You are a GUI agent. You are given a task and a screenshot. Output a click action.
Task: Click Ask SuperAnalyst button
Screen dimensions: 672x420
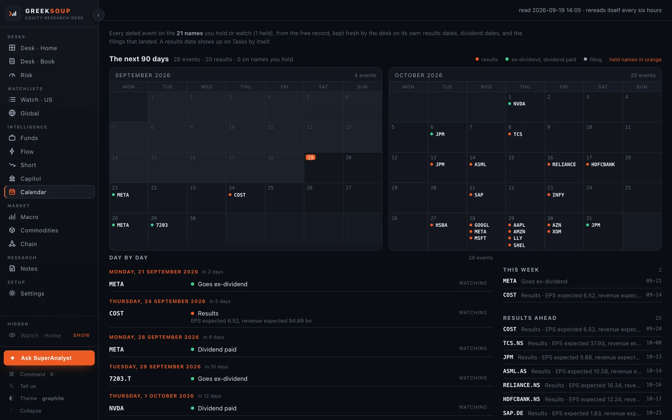(x=49, y=358)
